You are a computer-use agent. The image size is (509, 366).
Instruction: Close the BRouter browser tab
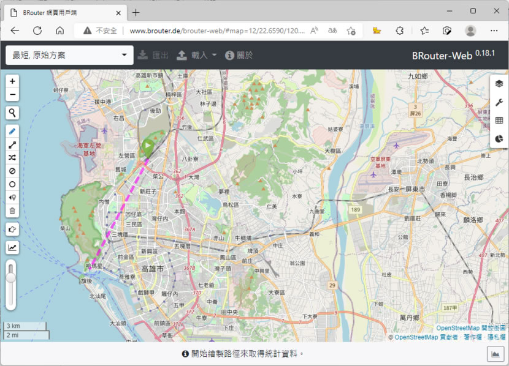[x=118, y=13]
